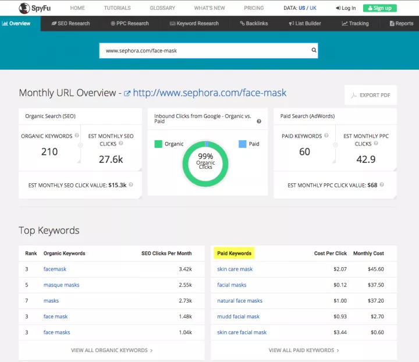Expand View All Organic Keywords
The image size is (419, 362).
(112, 350)
